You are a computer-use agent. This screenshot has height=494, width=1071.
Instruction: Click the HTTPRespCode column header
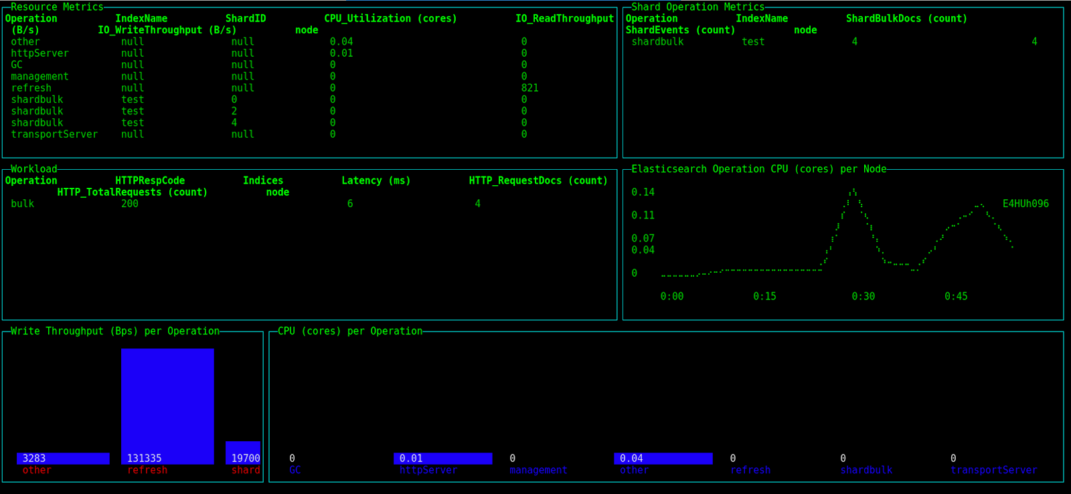click(150, 180)
